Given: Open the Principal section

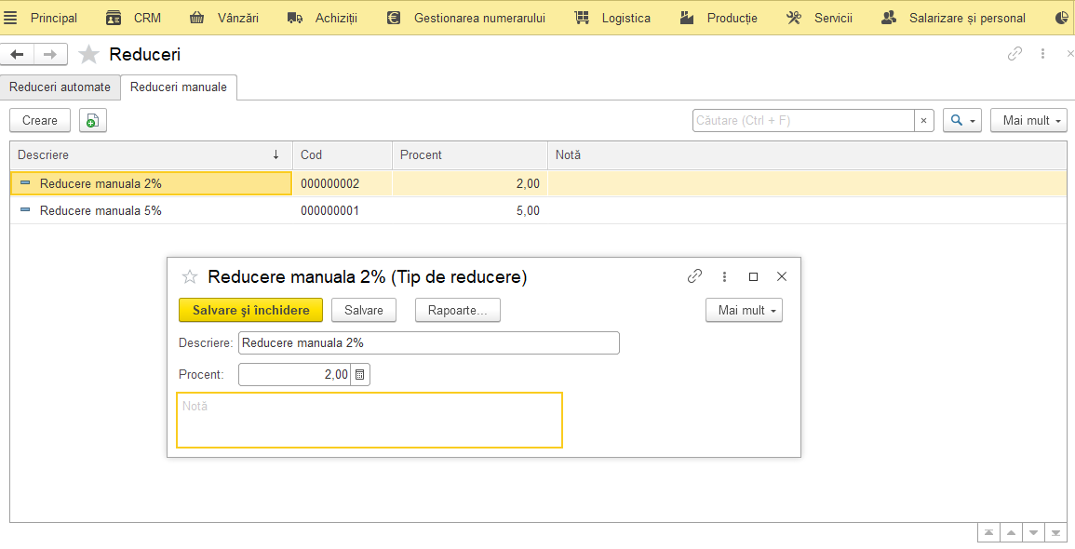Looking at the screenshot, I should click(x=54, y=18).
